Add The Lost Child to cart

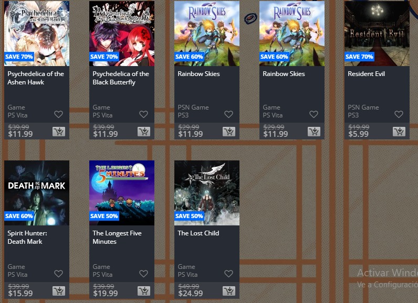(229, 291)
